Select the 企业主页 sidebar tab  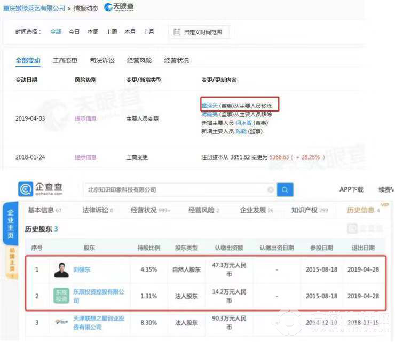coord(11,224)
